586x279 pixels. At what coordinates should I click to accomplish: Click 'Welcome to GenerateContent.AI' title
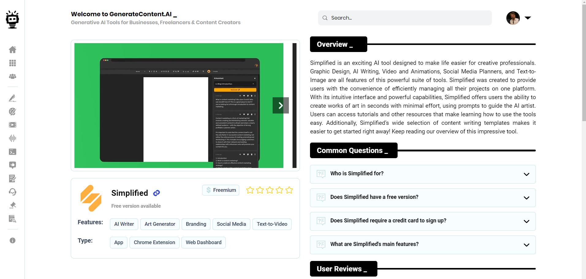pos(124,14)
